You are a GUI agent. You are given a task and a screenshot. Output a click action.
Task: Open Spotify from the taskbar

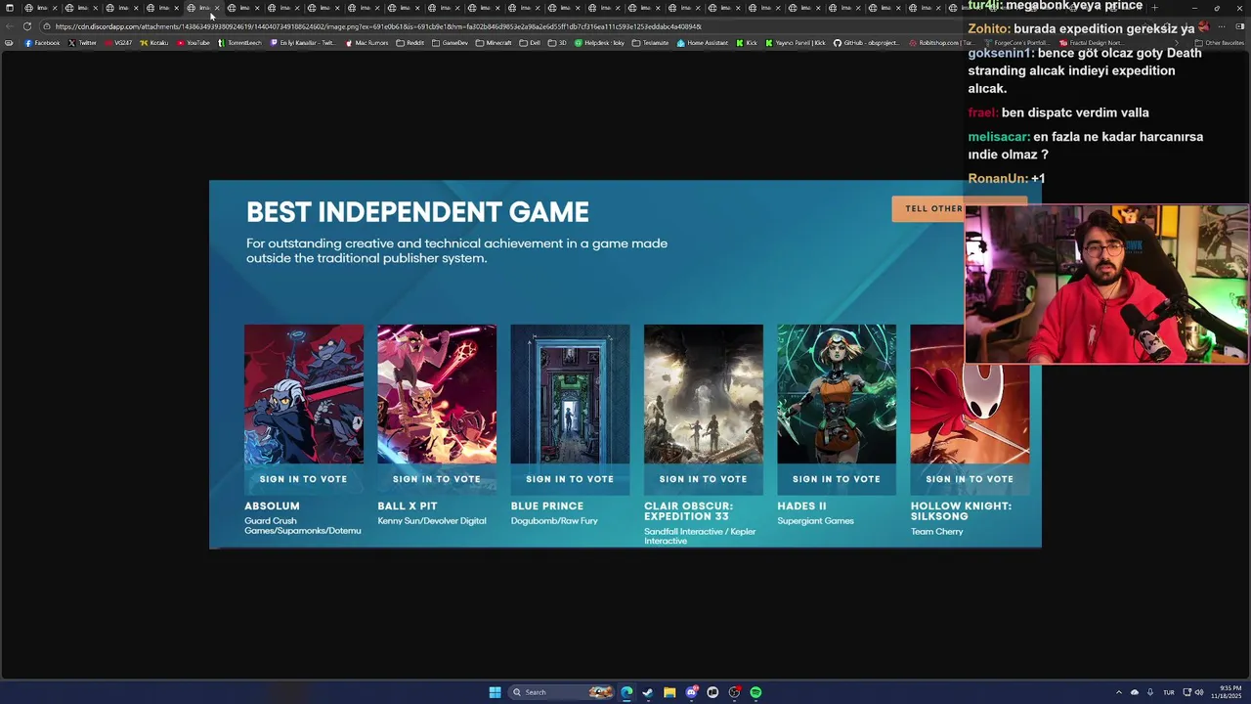(x=755, y=692)
